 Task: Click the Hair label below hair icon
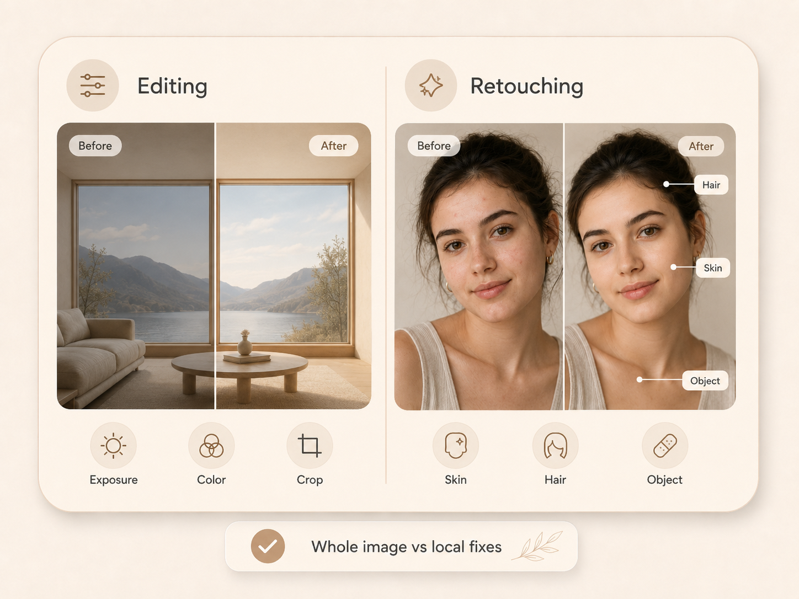pos(555,480)
